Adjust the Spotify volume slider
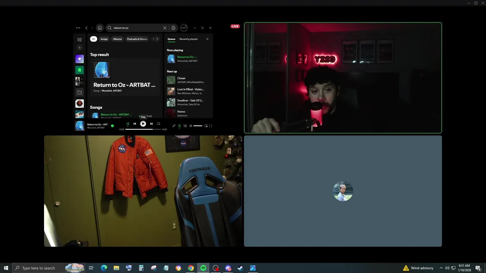Image resolution: width=486 pixels, height=273 pixels. (198, 126)
